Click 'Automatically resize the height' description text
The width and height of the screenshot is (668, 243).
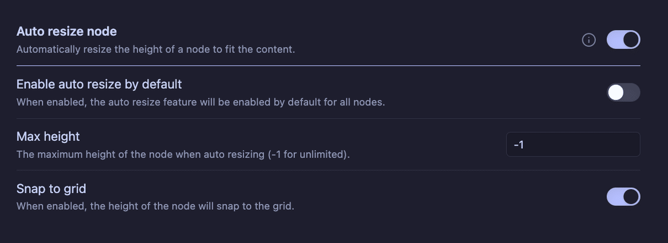pos(87,49)
